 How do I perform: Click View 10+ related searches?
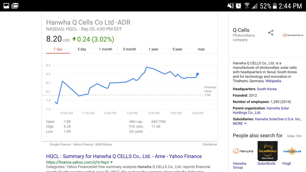coord(294,136)
